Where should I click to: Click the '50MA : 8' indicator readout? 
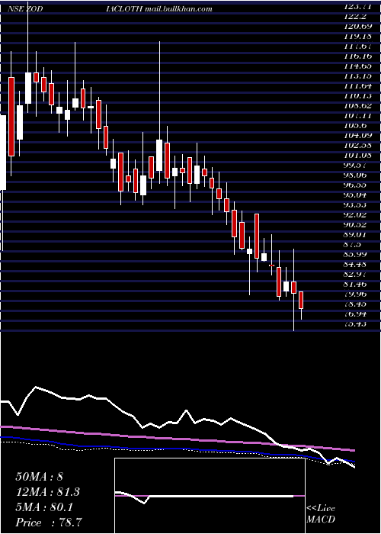click(39, 477)
